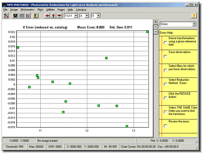
Task: Click the data point at error 0.0155
Action: click(x=18, y=47)
